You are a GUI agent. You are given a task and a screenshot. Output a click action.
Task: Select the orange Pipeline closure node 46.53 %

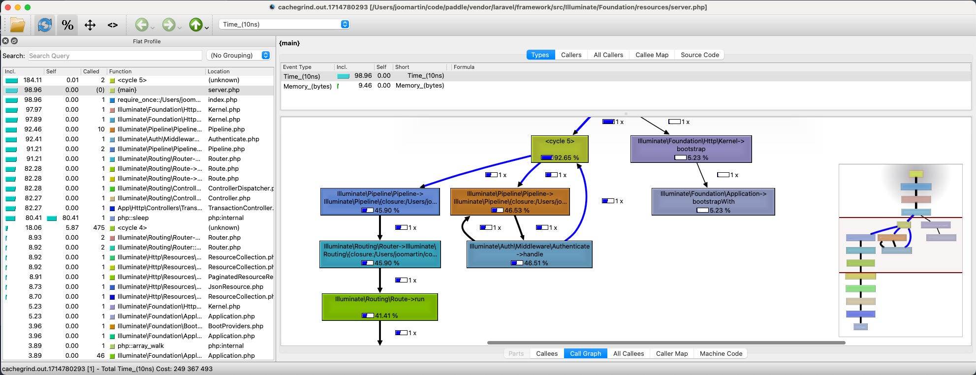(510, 202)
